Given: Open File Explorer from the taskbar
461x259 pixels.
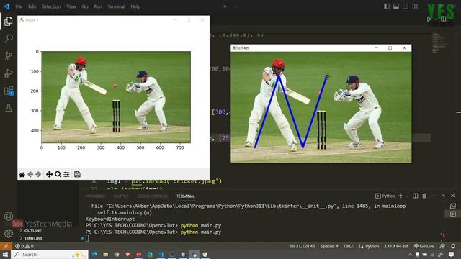Looking at the screenshot, I should [106, 254].
